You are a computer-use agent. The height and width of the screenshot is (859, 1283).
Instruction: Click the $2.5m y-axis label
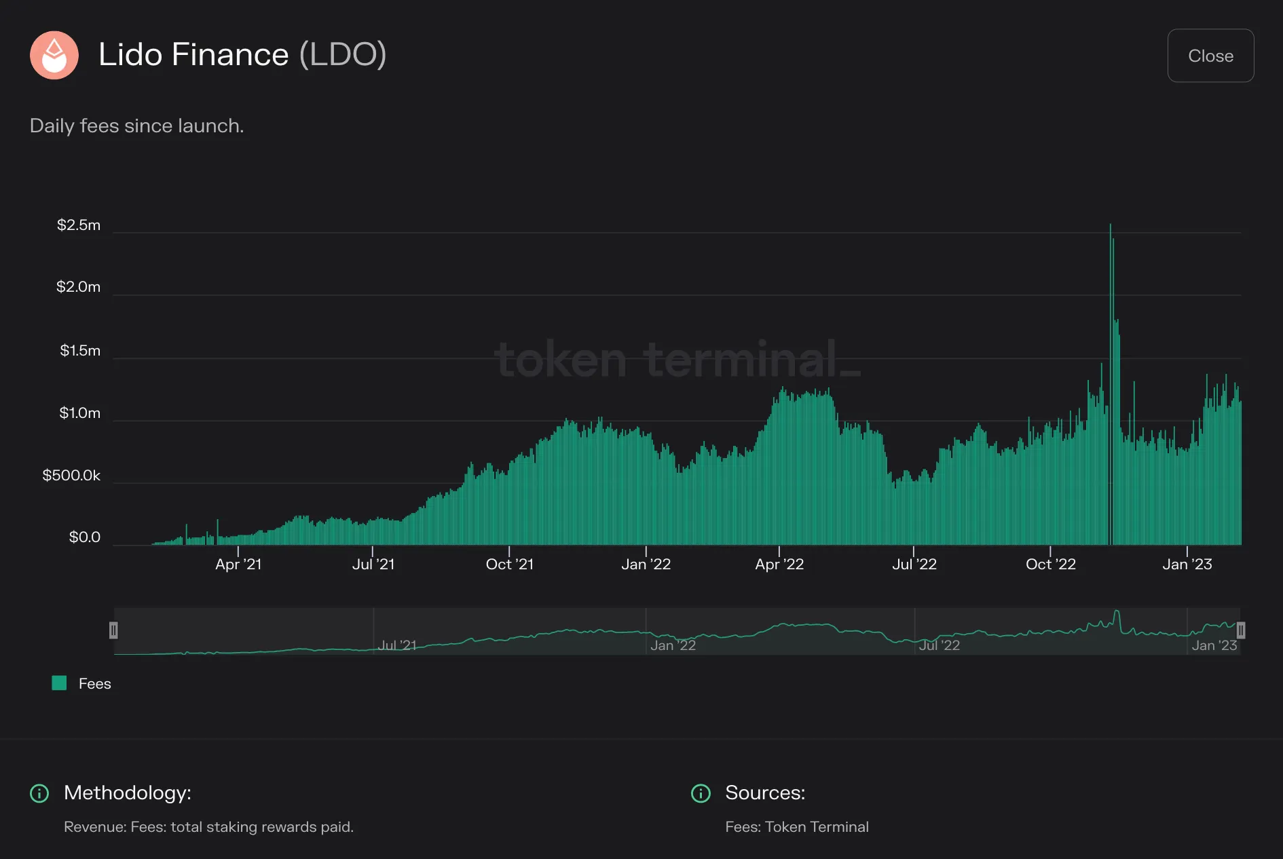[x=79, y=225]
